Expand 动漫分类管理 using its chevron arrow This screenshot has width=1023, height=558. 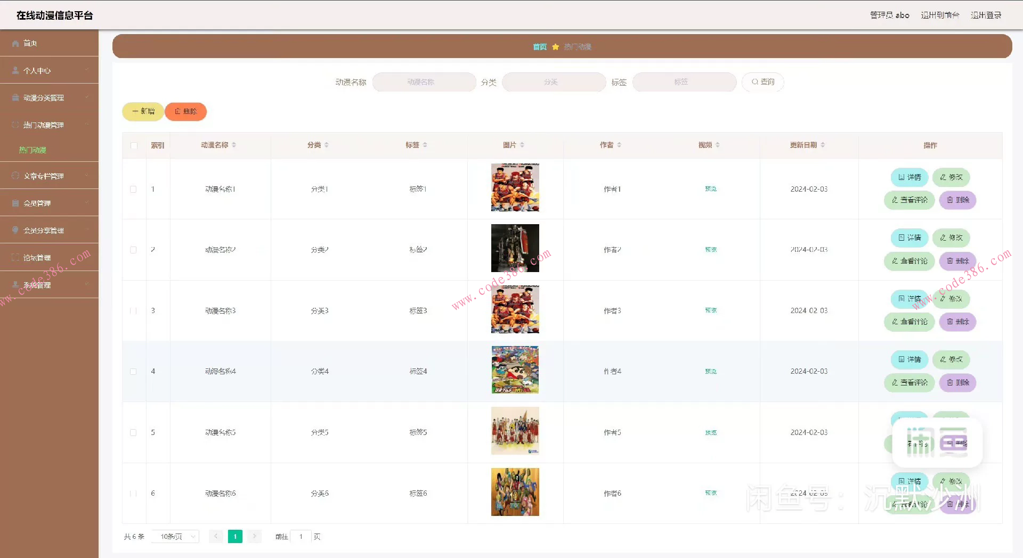[87, 97]
